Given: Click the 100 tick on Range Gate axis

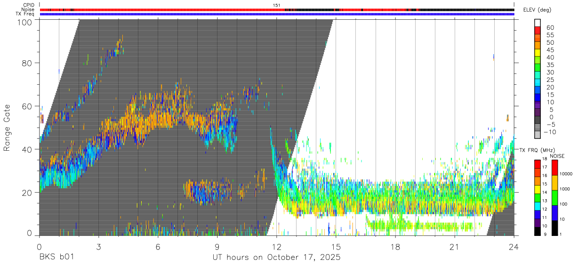Looking at the screenshot, I should pos(26,22).
